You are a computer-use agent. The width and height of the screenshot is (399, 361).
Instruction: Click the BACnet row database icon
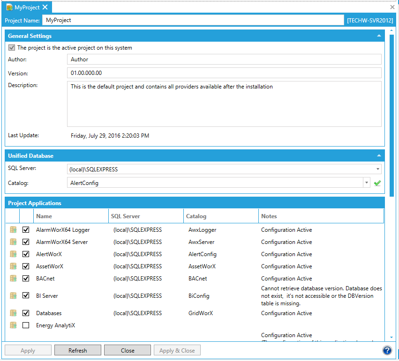tap(13, 279)
